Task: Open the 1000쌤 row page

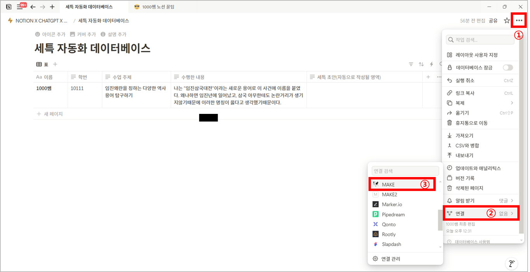Action: click(44, 88)
